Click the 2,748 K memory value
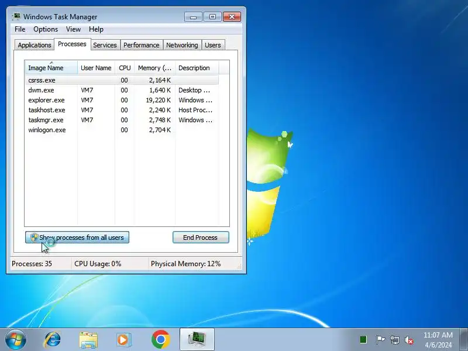Image resolution: width=468 pixels, height=351 pixels. pyautogui.click(x=160, y=120)
